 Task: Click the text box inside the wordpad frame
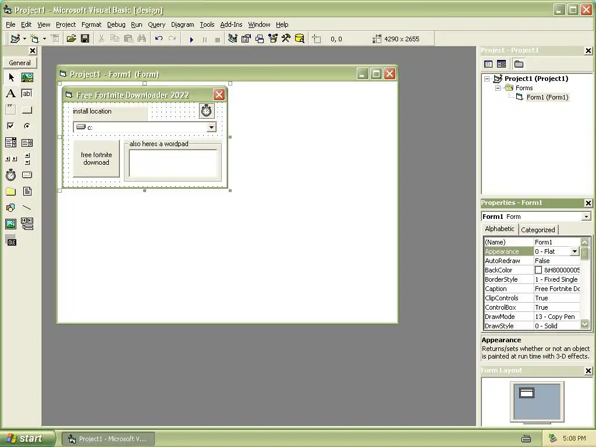[x=173, y=163]
